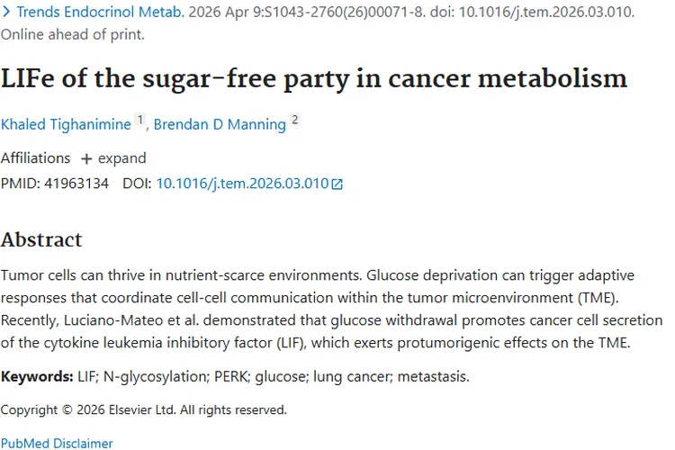Screen dimensions: 675x450
Task: Open author Khaled Tighanimine's link
Action: 66,124
